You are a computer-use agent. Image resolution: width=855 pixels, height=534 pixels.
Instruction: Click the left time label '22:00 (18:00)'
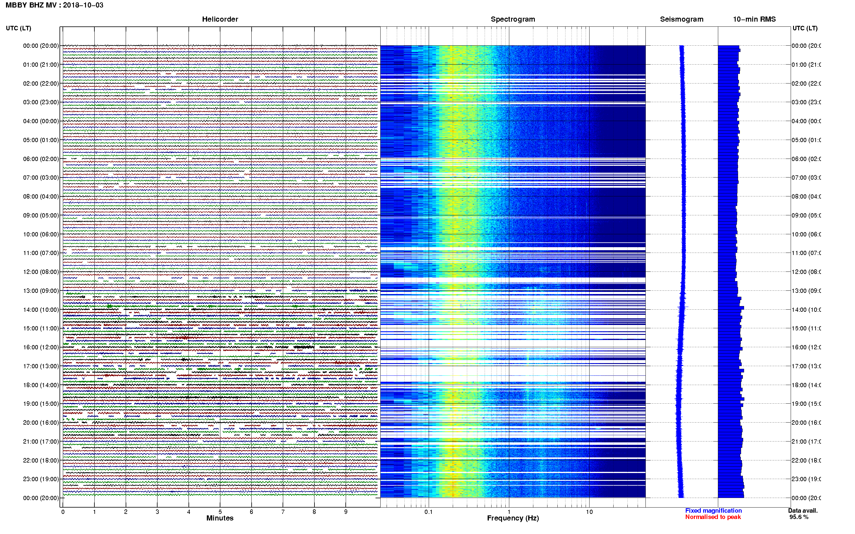[41, 460]
